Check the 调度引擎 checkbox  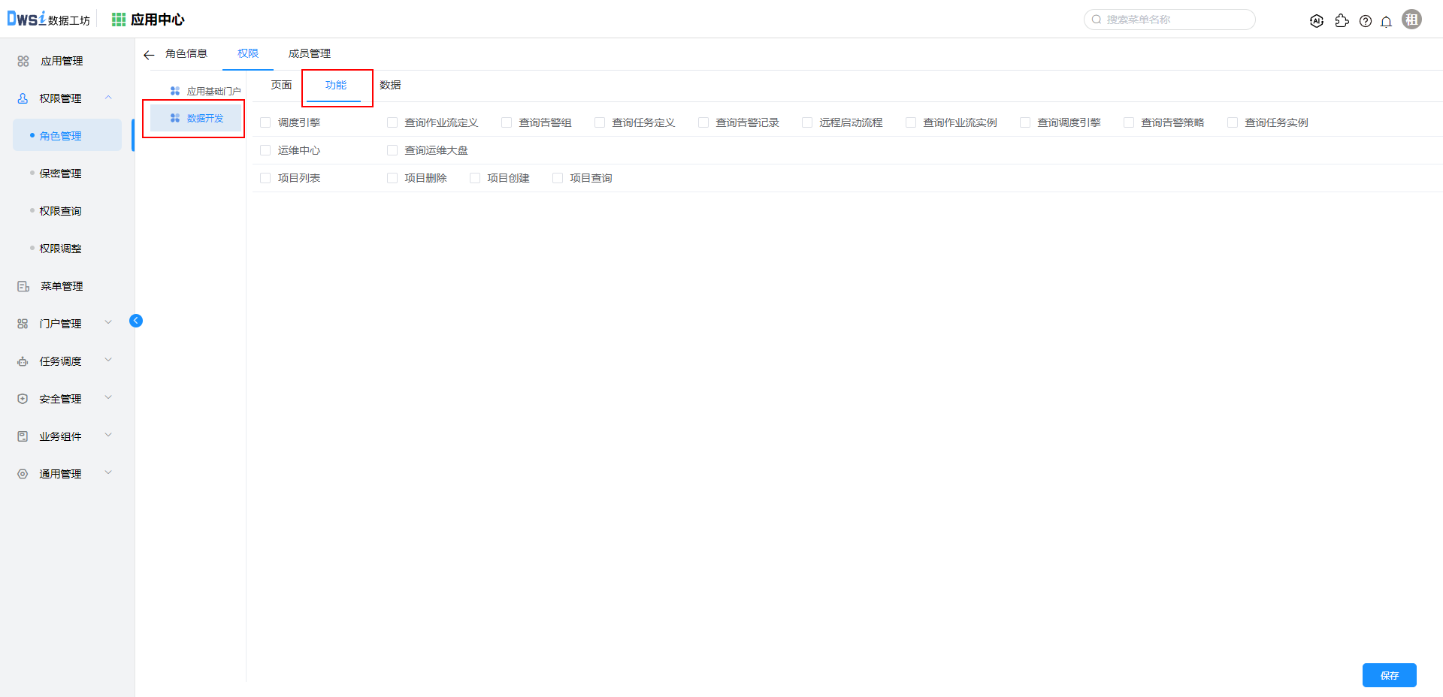265,122
